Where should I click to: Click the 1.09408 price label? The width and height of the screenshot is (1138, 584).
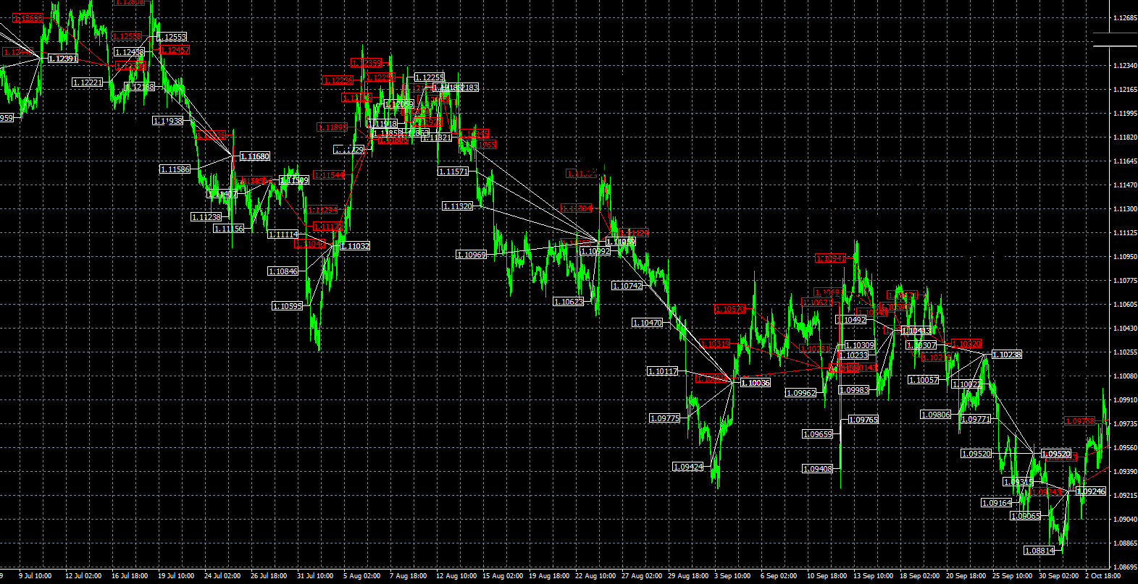(x=818, y=469)
